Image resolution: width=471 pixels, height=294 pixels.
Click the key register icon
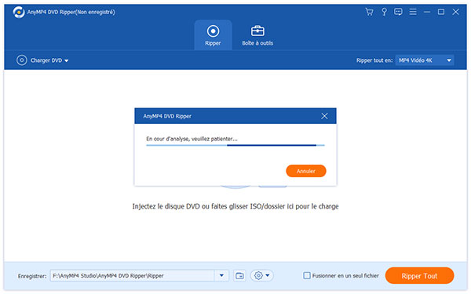tap(384, 12)
